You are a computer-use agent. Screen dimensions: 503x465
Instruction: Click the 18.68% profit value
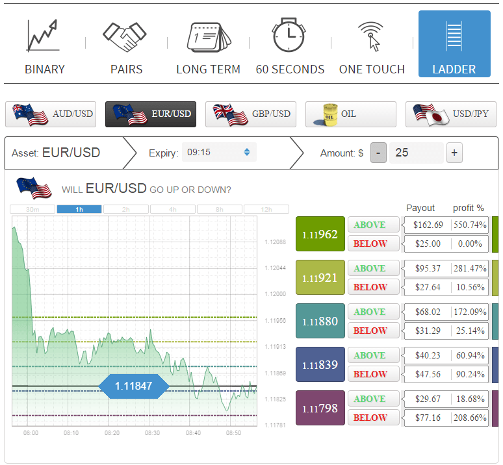(x=470, y=399)
